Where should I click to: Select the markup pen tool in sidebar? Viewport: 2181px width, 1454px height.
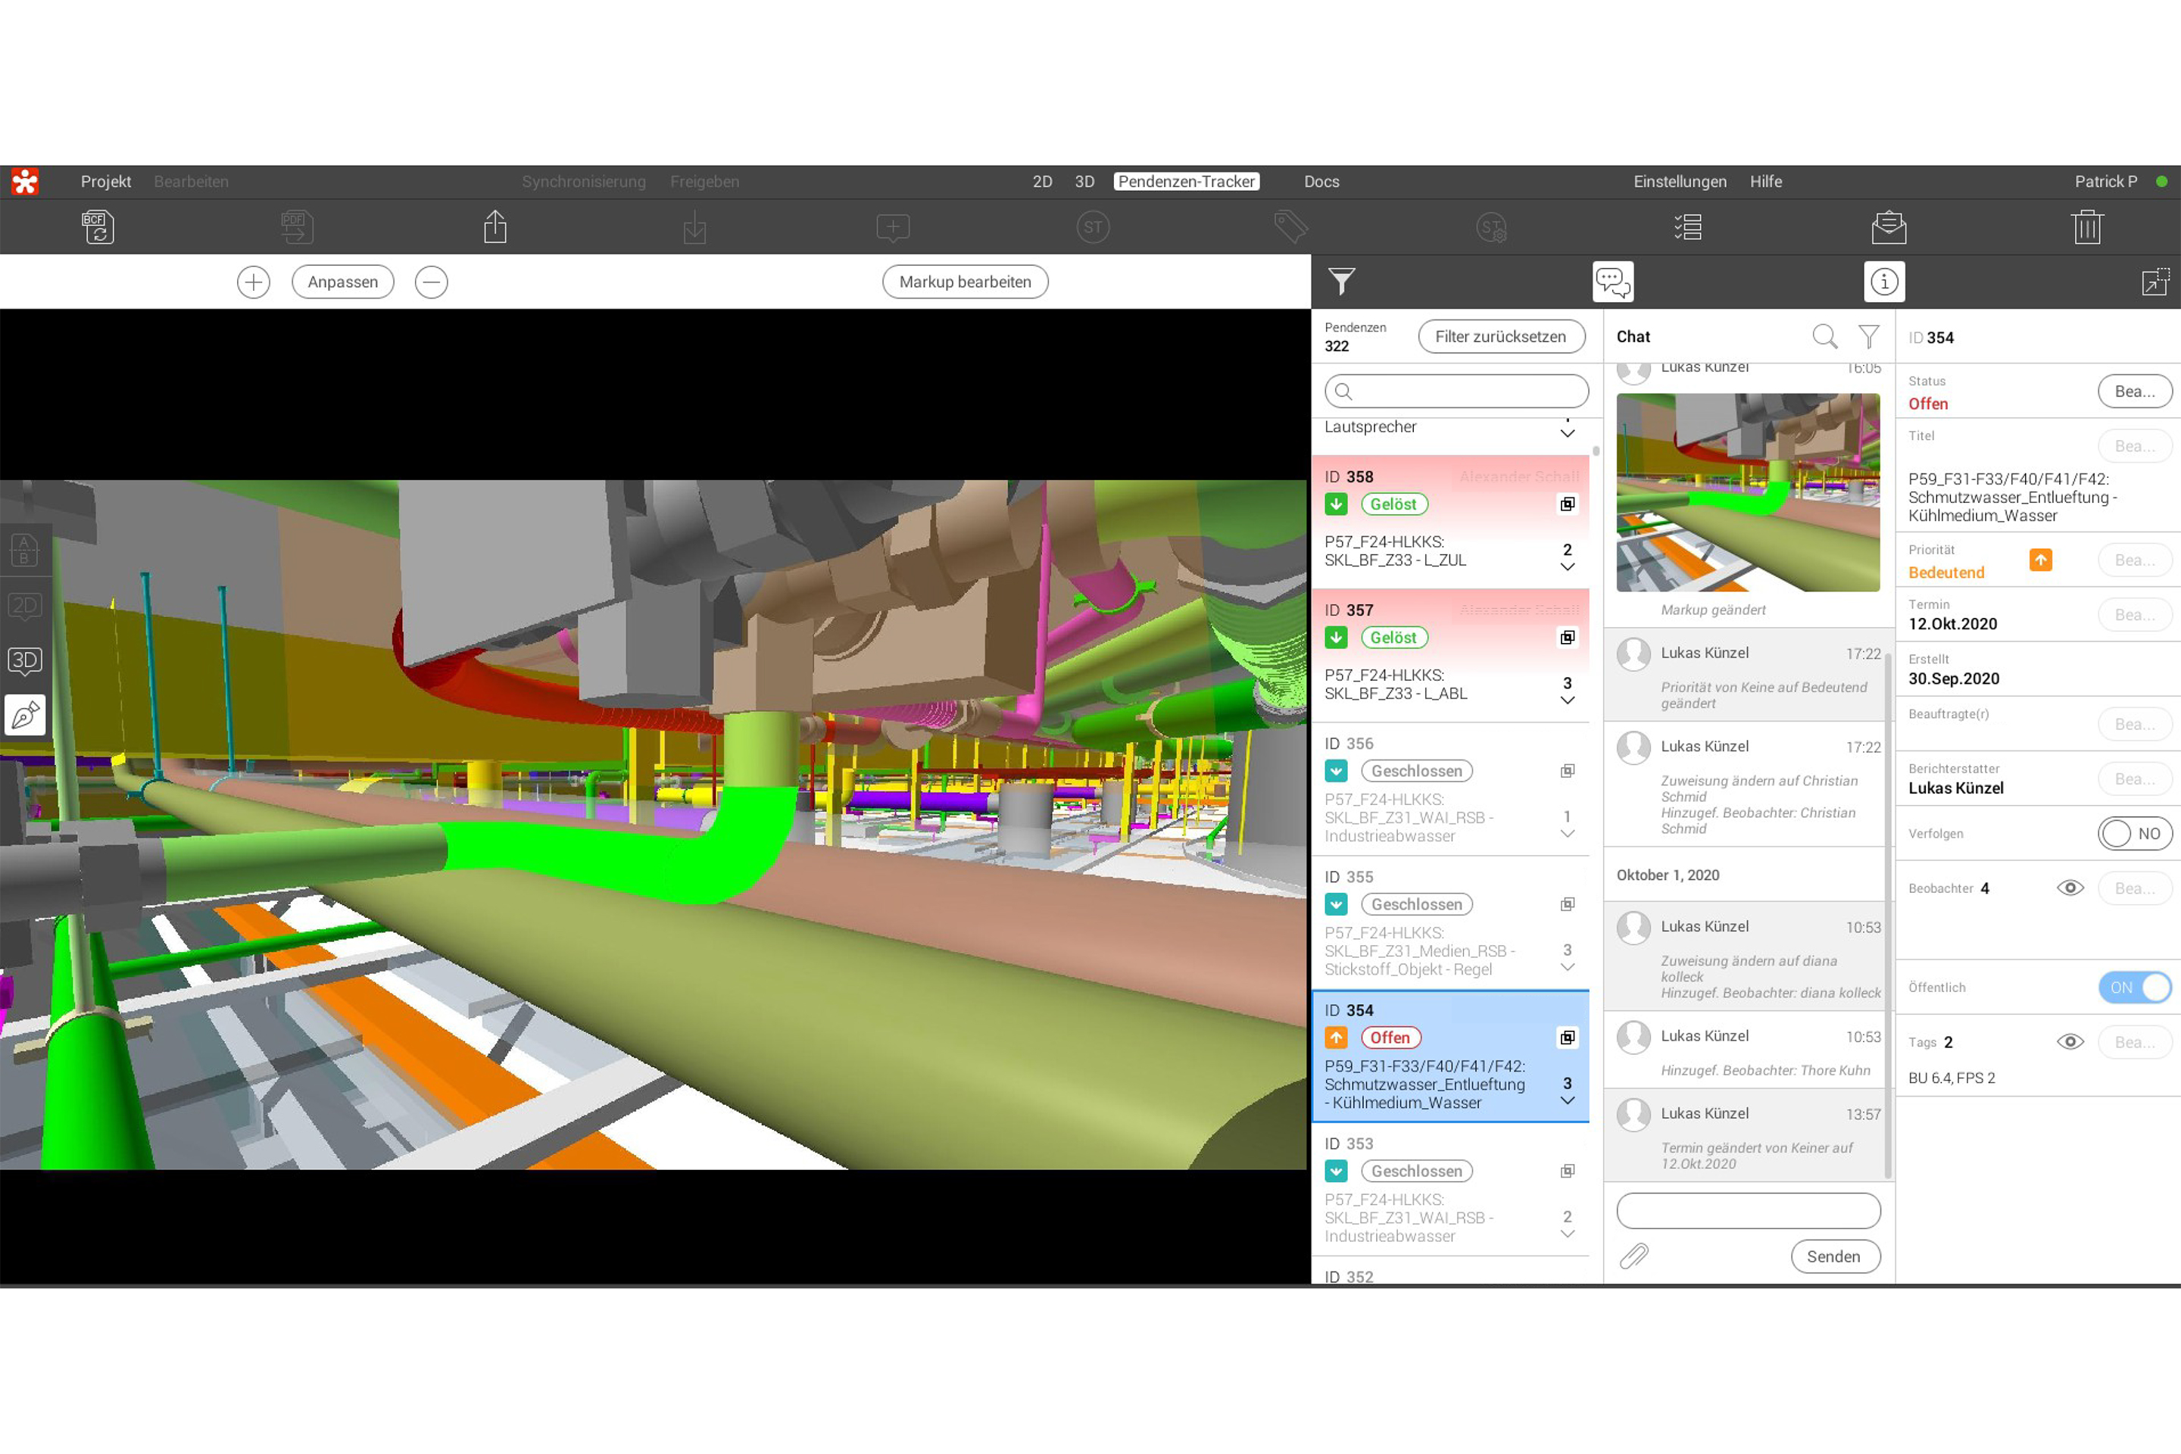[25, 714]
